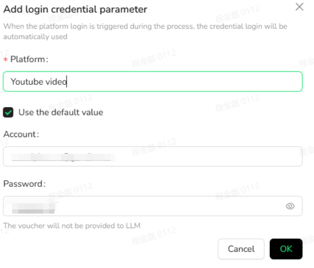Click the blurred account value text

tap(63, 157)
